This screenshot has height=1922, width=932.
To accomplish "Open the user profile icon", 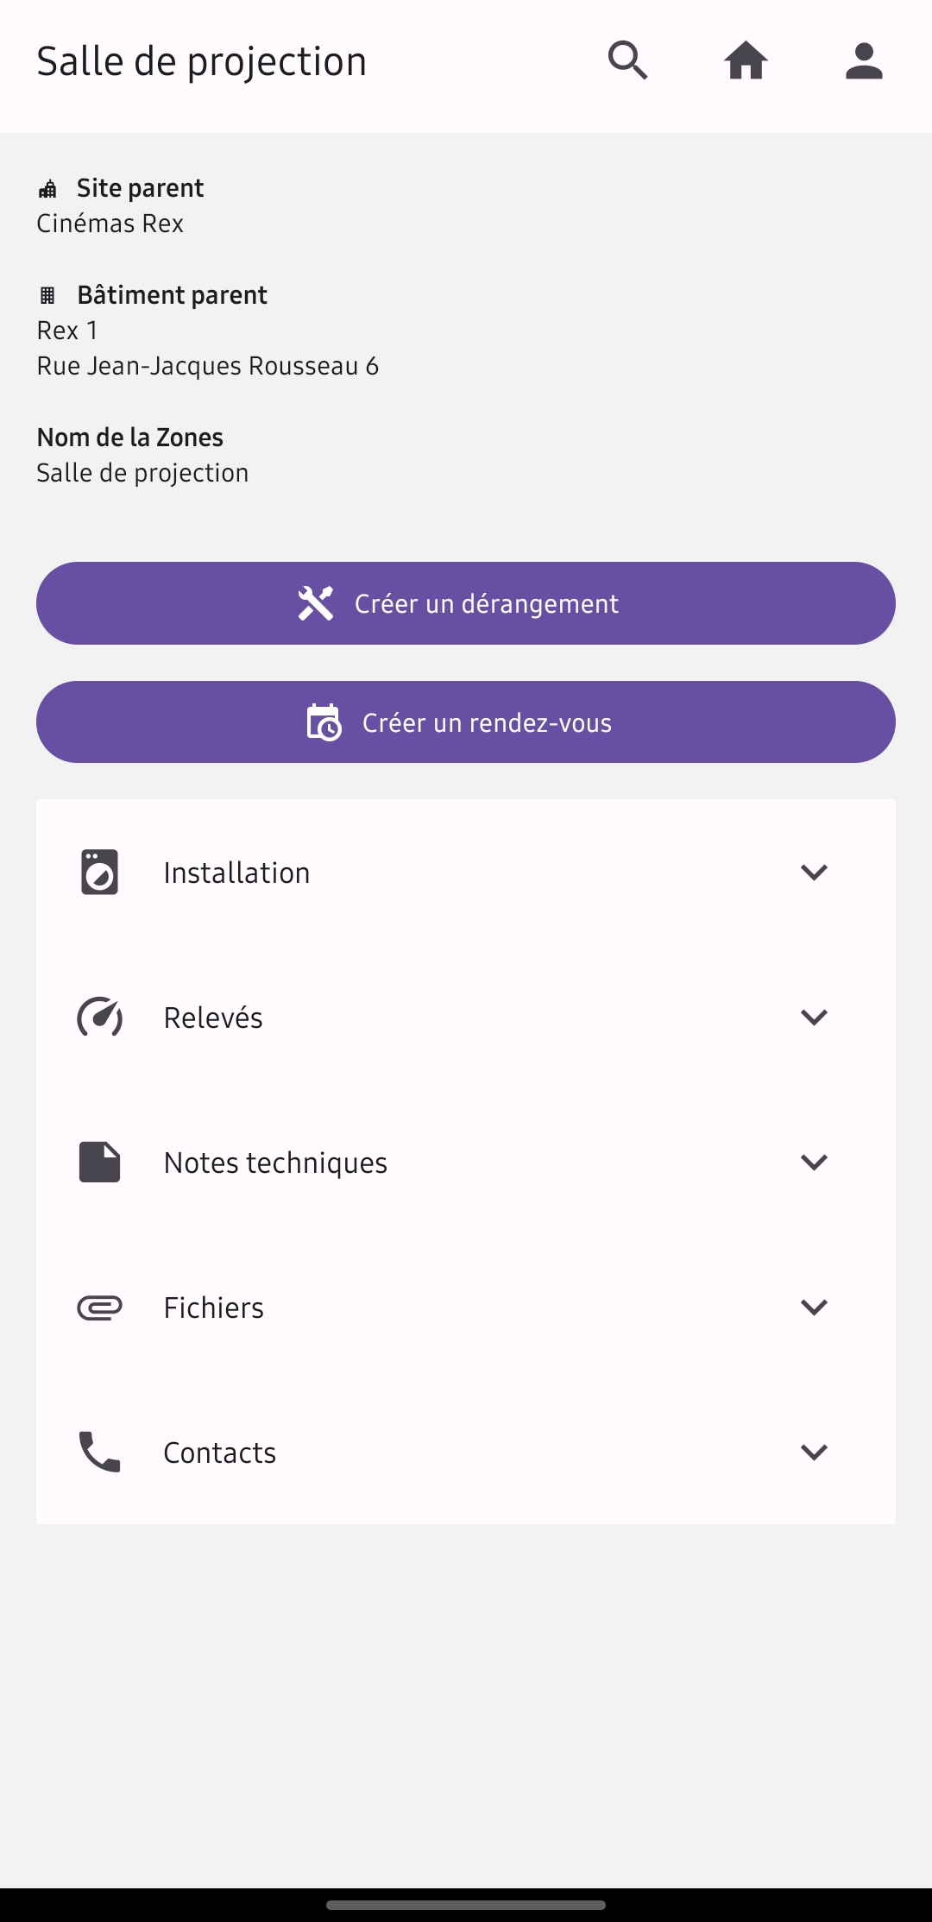I will pyautogui.click(x=863, y=60).
